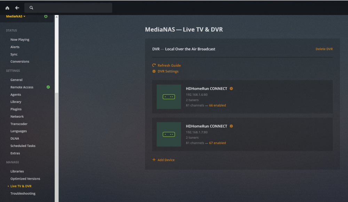Screen dimensions: 348x202
Task: Click the Refresh Guide circular arrow icon
Action: (x=154, y=65)
